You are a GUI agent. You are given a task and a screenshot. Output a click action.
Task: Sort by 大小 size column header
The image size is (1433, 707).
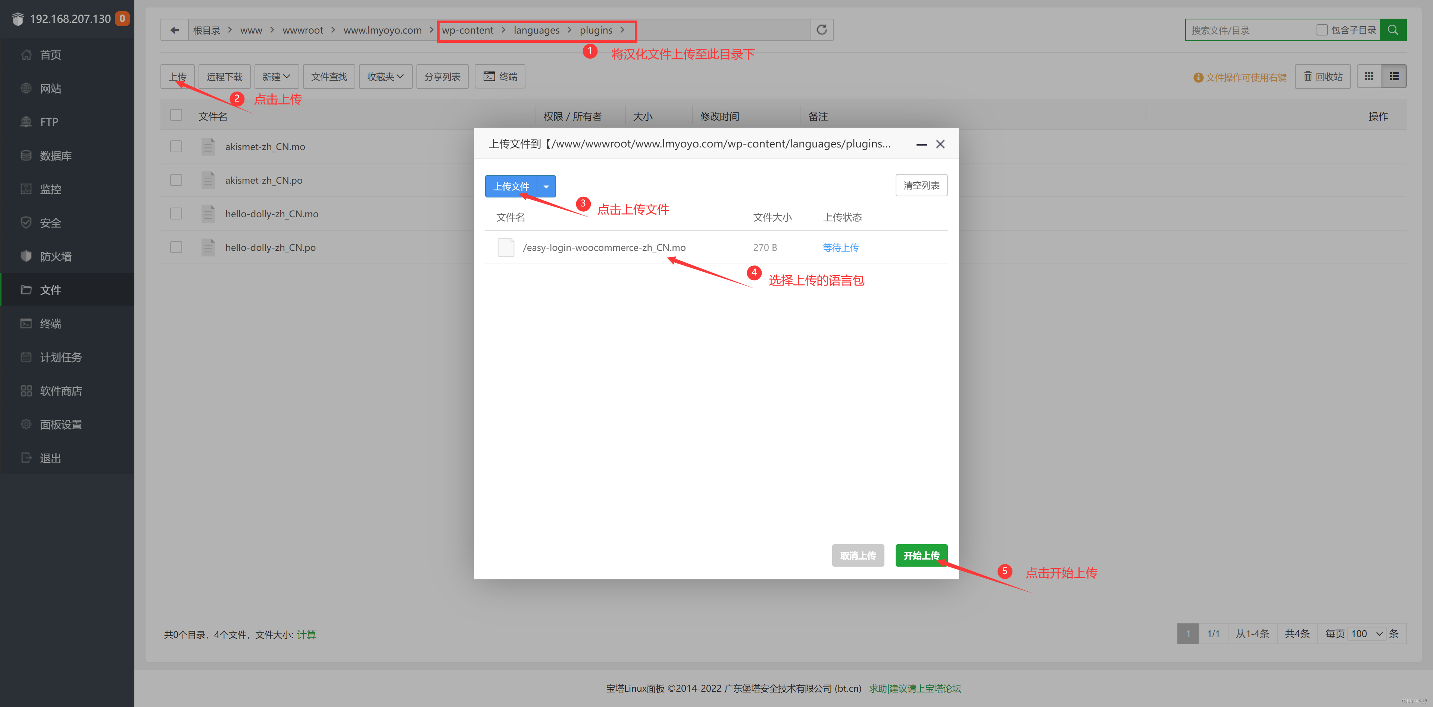tap(643, 116)
